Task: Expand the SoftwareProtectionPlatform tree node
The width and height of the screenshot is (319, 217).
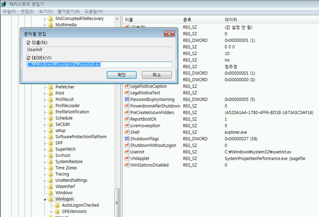Action: point(45,137)
